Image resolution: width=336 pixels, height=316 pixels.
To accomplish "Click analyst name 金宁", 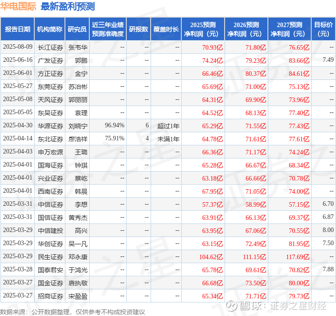I will (x=81, y=74).
